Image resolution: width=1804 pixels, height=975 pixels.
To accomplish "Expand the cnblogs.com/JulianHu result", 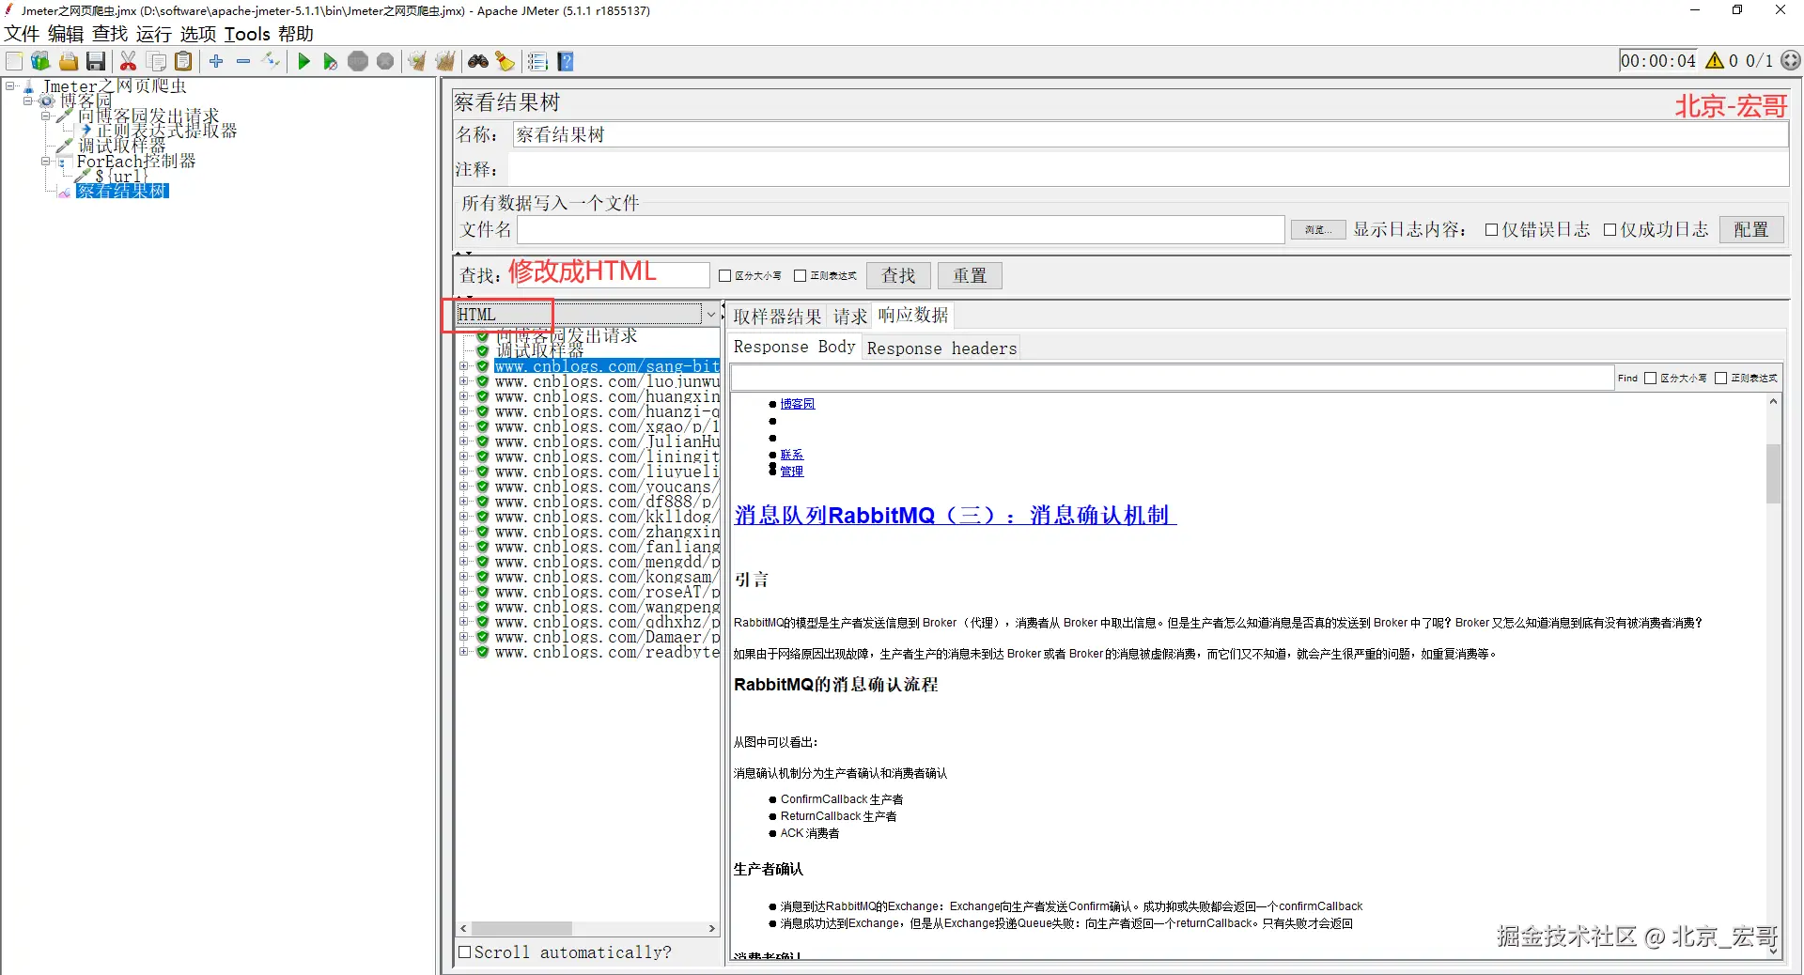I will (463, 441).
